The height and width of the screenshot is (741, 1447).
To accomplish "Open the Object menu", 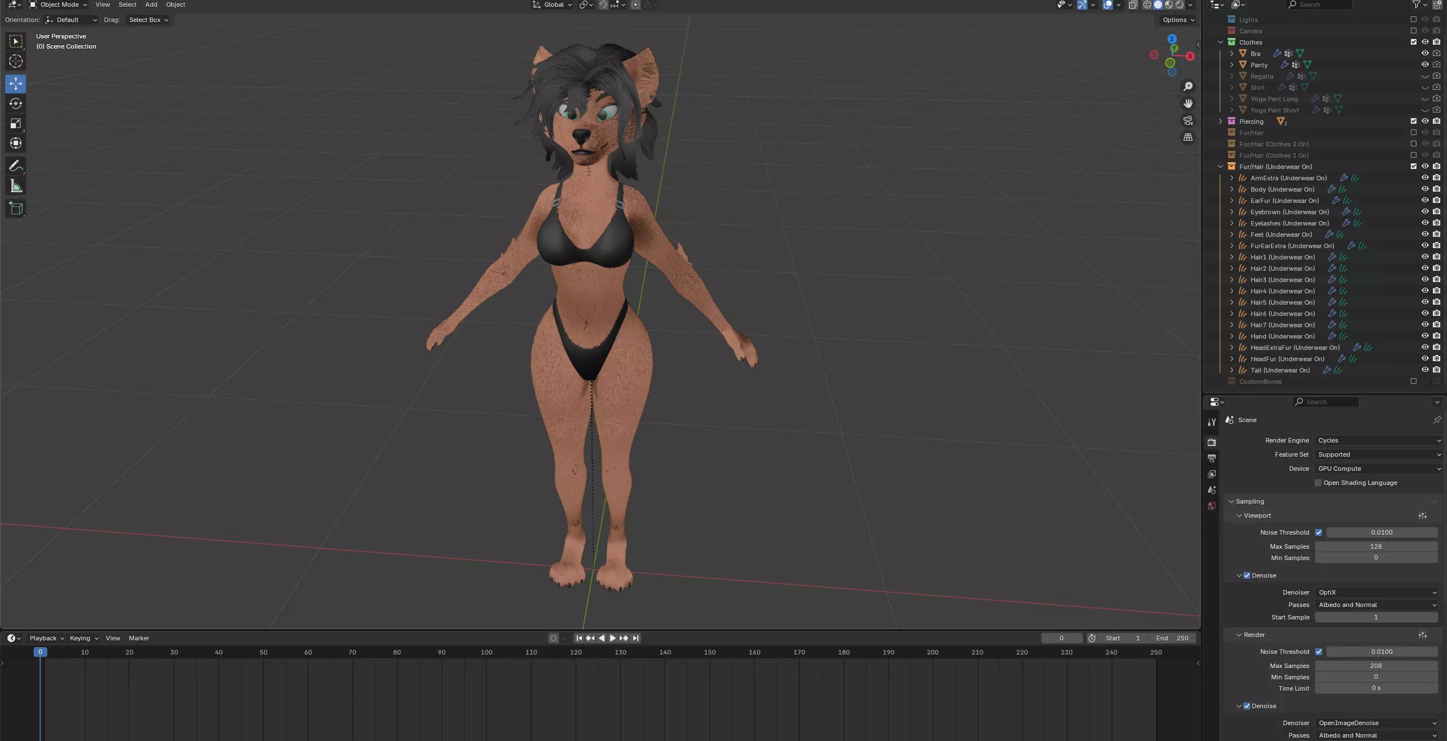I will click(x=175, y=5).
